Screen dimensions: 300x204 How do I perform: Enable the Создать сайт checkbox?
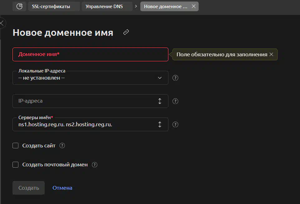click(x=16, y=146)
